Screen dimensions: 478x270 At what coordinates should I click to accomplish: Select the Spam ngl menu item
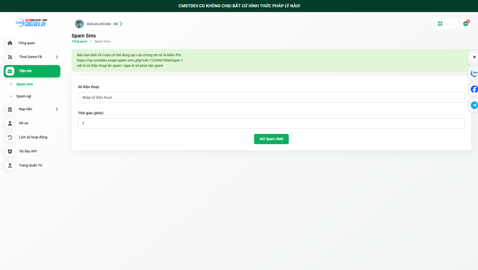click(x=24, y=96)
